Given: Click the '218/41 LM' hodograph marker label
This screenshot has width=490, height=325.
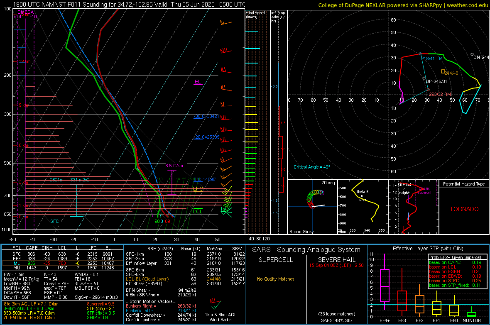Looking at the screenshot, I should (x=432, y=59).
